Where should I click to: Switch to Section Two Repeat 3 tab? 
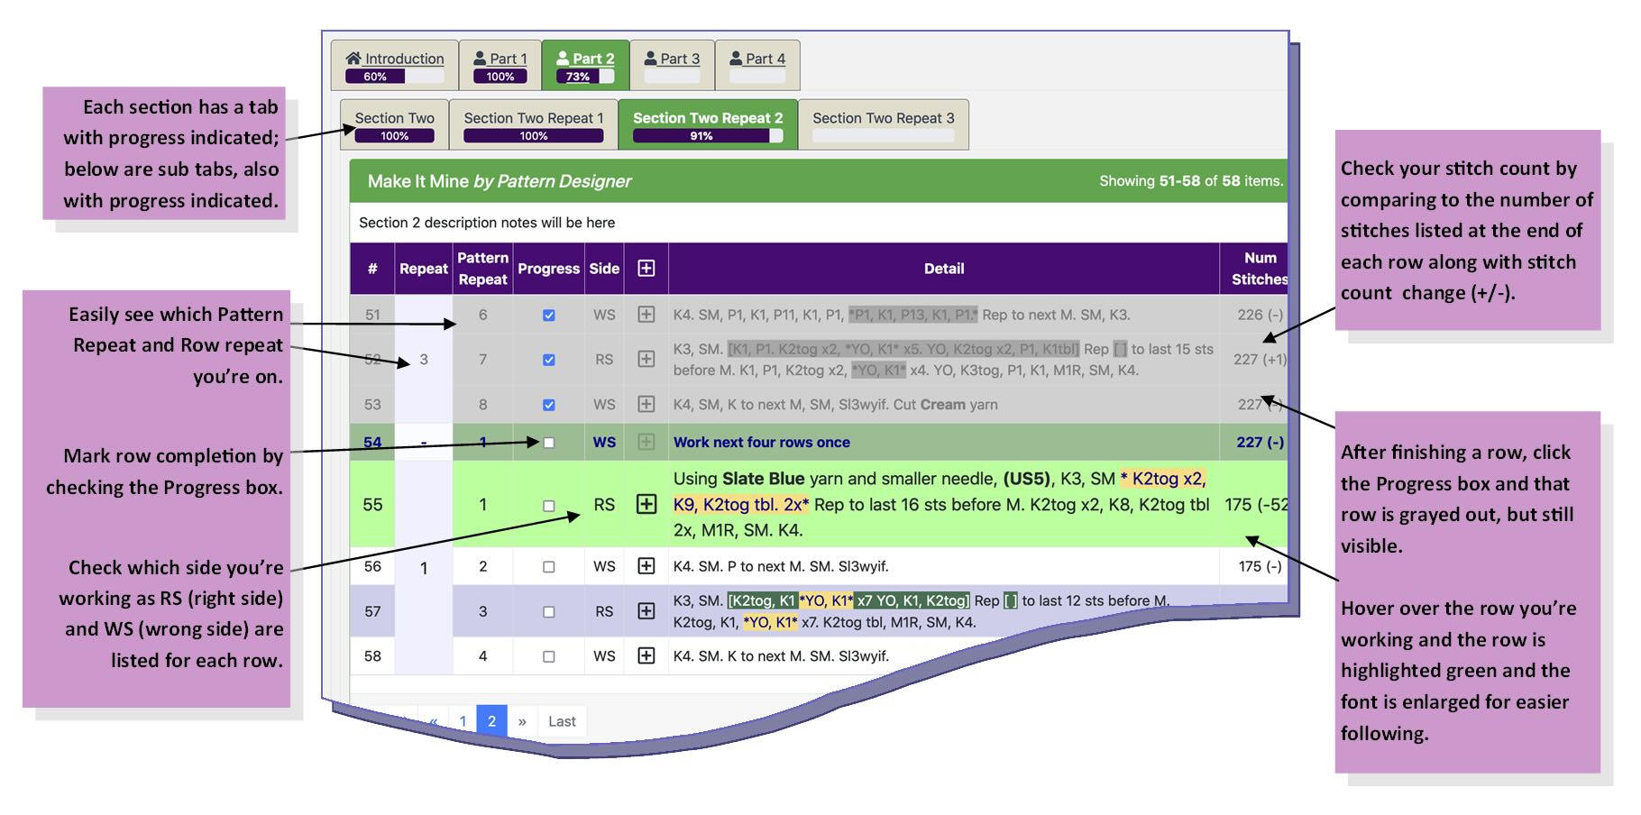[883, 118]
